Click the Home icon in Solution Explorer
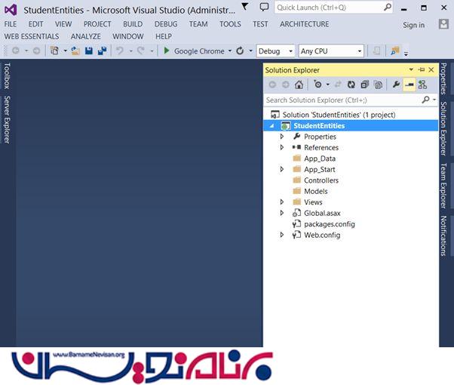The height and width of the screenshot is (385, 454). coord(299,85)
